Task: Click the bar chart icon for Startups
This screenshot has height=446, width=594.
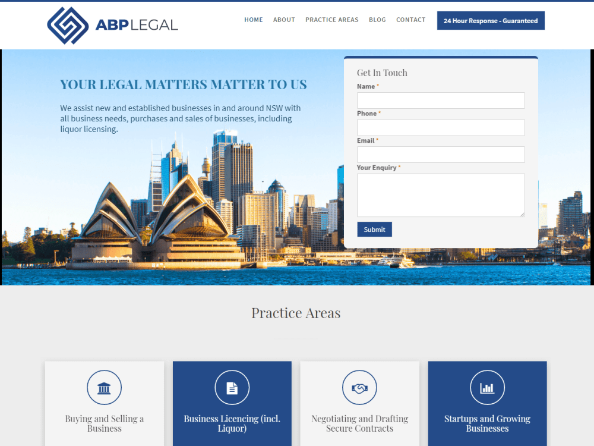Action: (487, 388)
